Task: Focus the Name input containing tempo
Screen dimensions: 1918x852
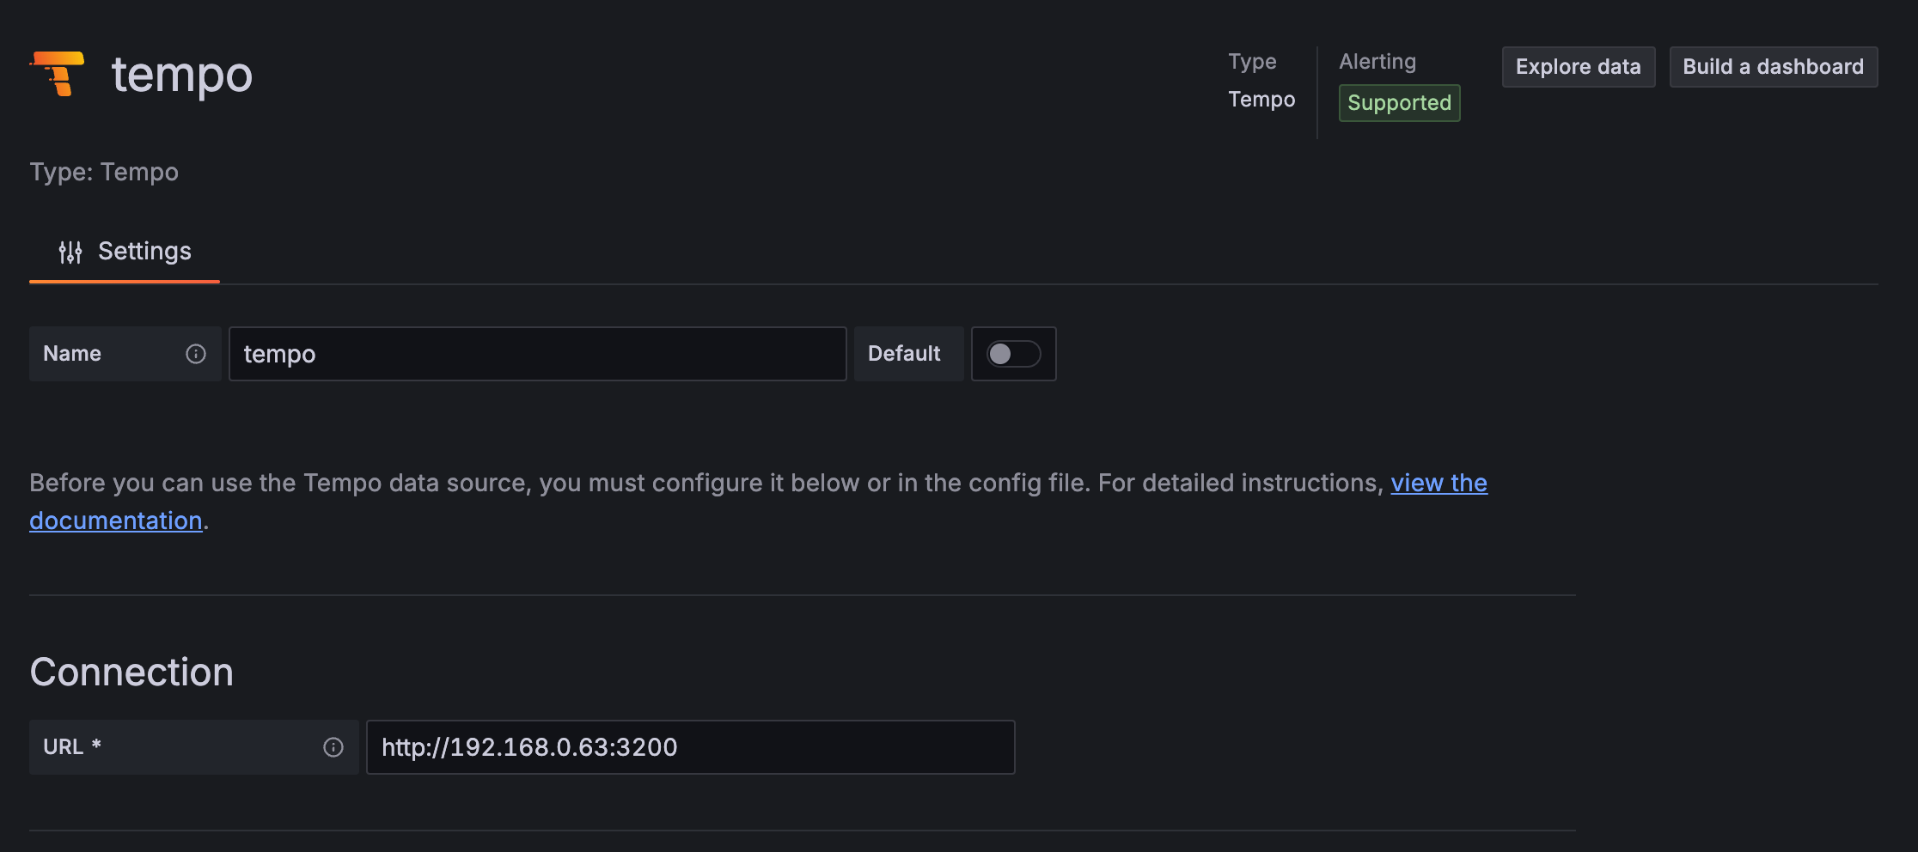Action: (x=537, y=354)
